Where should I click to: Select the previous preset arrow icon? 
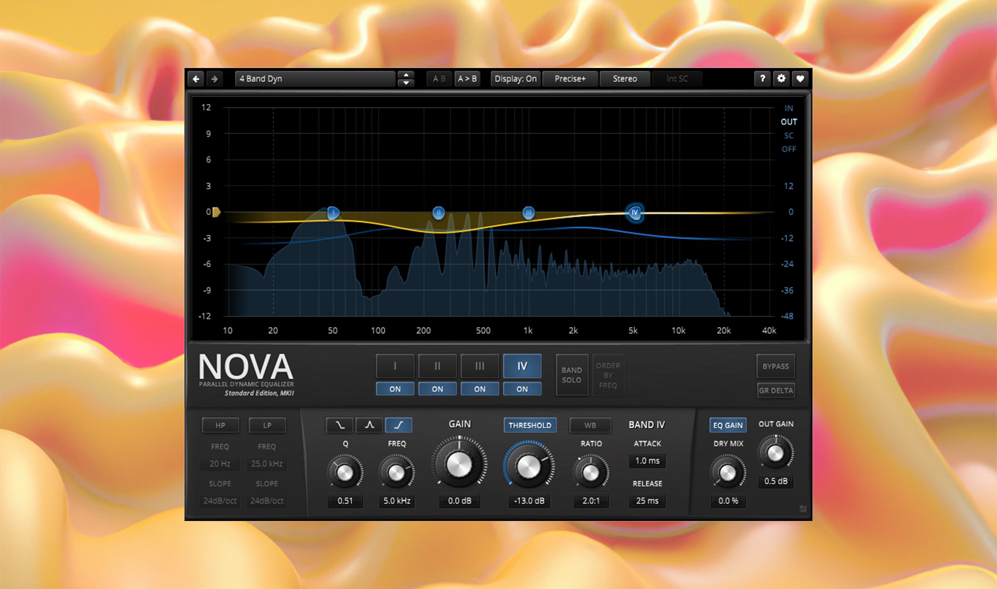click(196, 78)
